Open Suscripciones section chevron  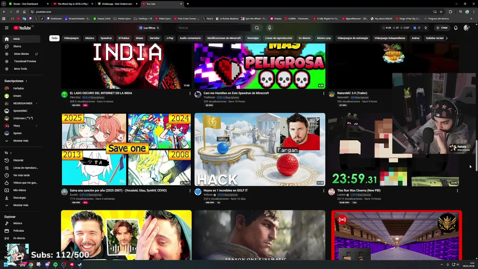click(x=26, y=81)
